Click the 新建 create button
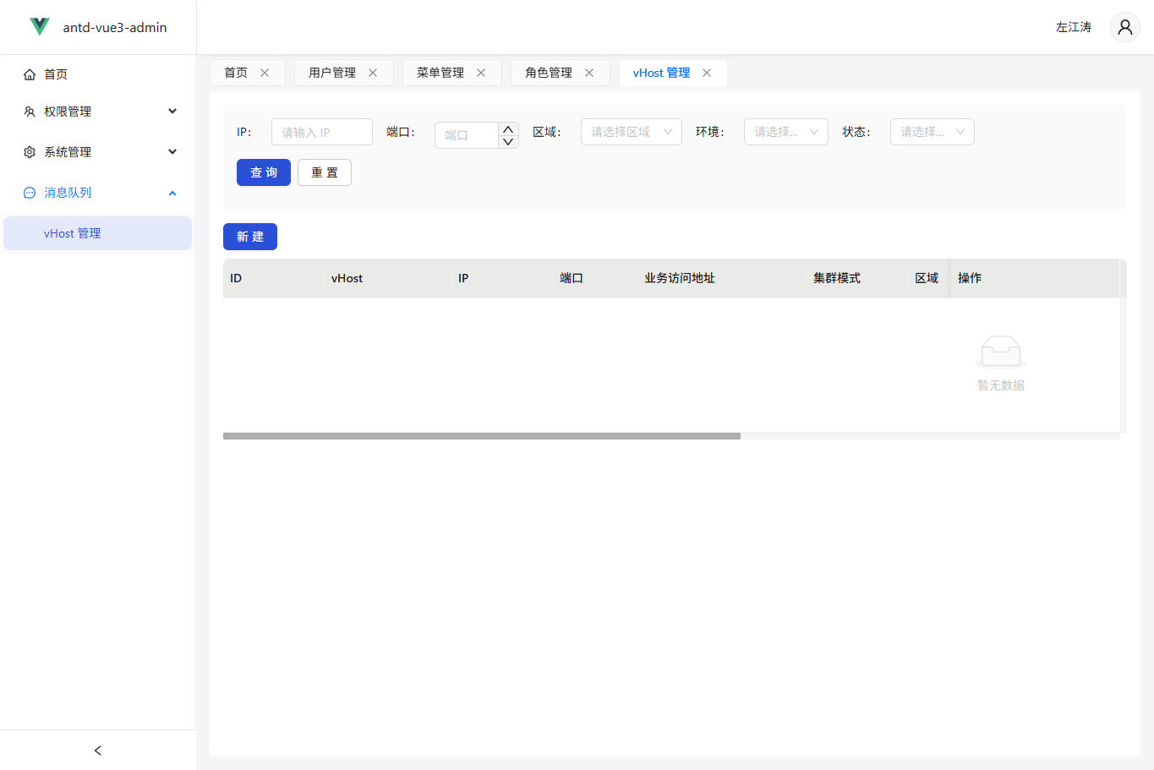Viewport: 1154px width, 770px height. (249, 237)
